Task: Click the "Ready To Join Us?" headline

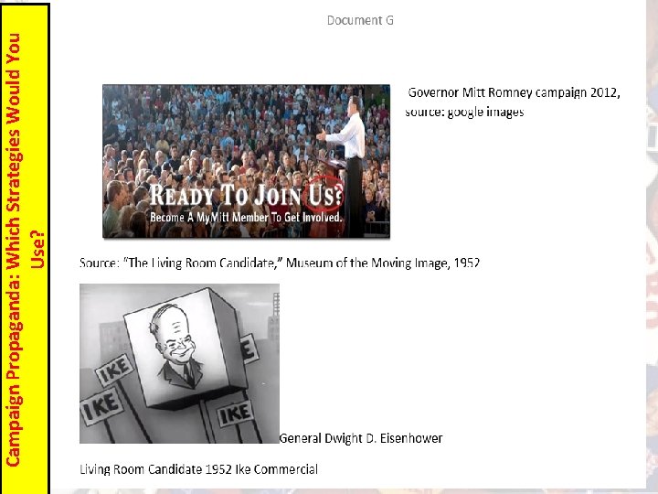Action: [x=247, y=196]
